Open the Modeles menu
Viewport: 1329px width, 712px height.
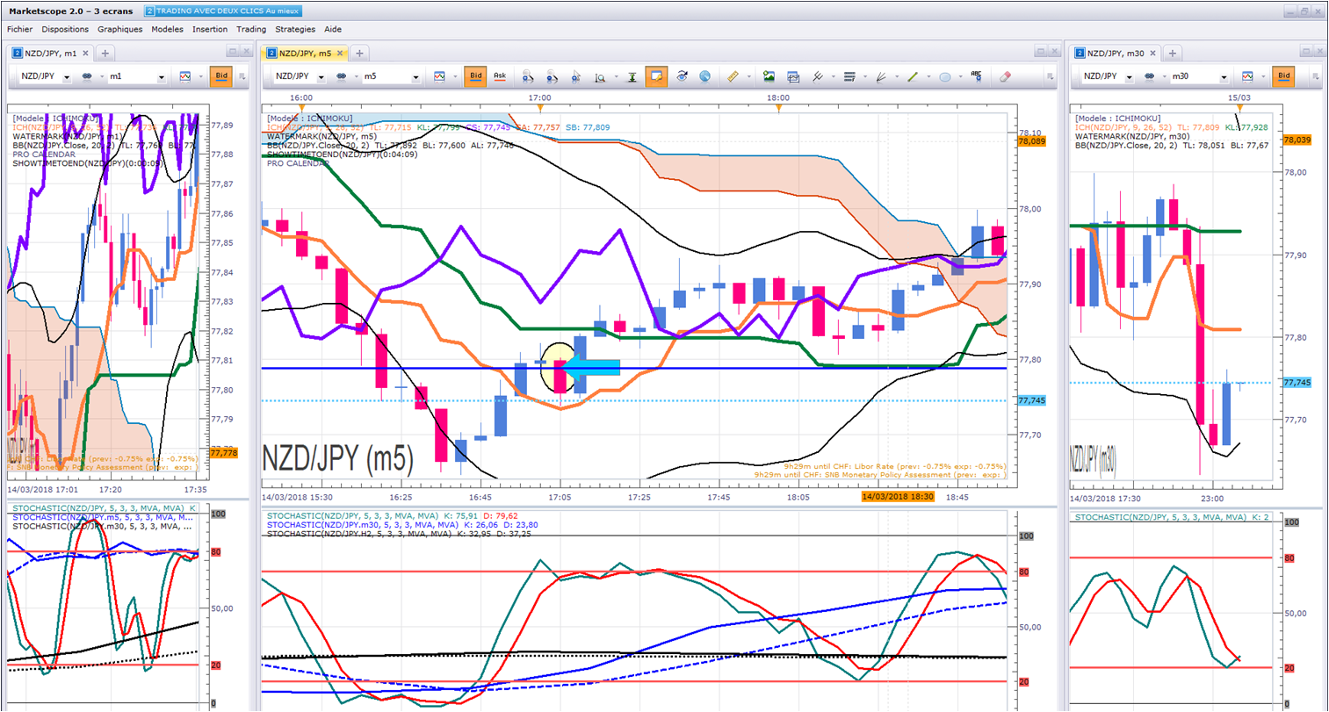pyautogui.click(x=167, y=29)
